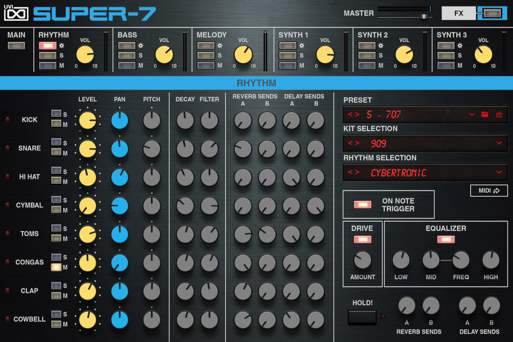
Task: Open Melody section settings gear
Action: [x=220, y=46]
